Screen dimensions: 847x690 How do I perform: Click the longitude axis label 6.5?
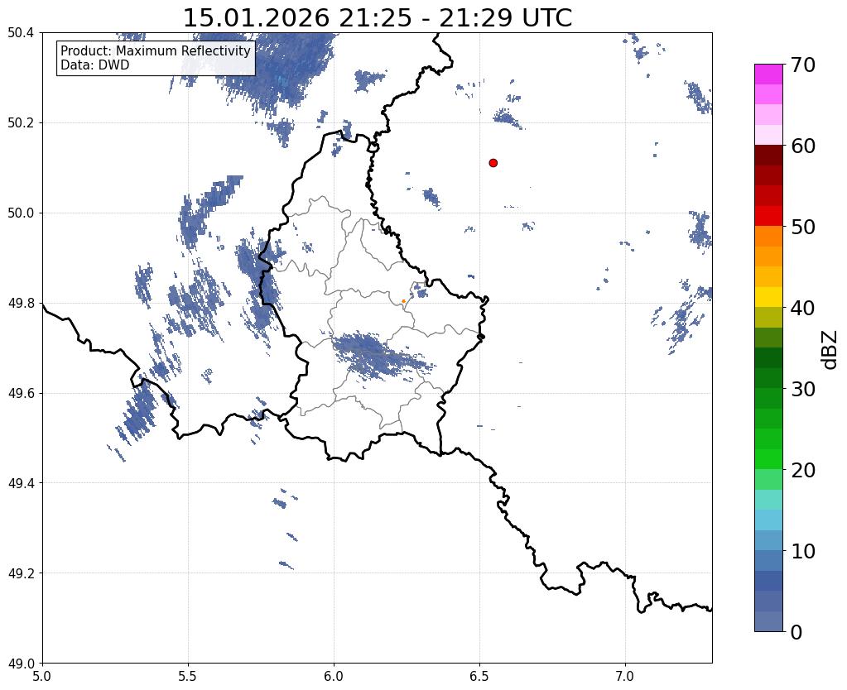[x=479, y=676]
